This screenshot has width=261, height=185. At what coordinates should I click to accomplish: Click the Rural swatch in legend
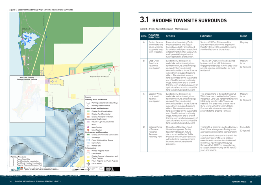pyautogui.click(x=88, y=124)
